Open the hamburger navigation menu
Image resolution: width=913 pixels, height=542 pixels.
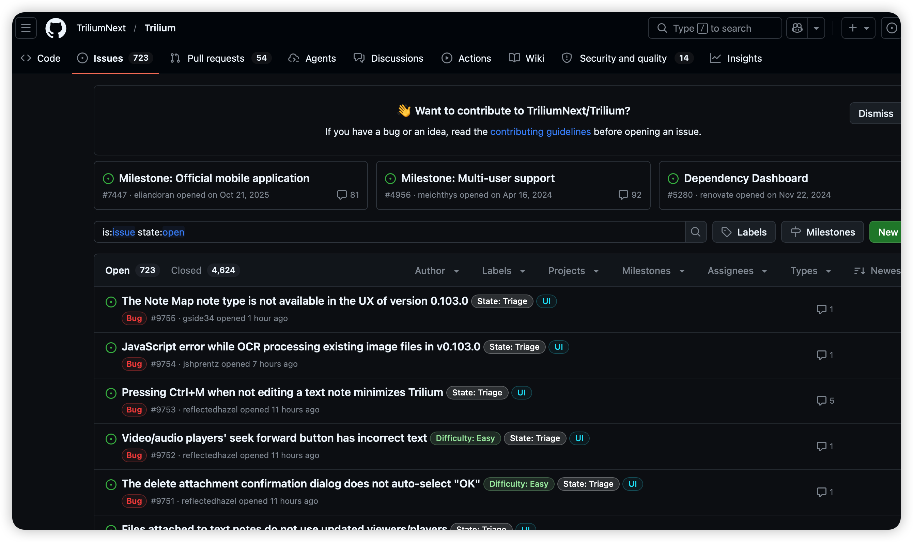26,28
